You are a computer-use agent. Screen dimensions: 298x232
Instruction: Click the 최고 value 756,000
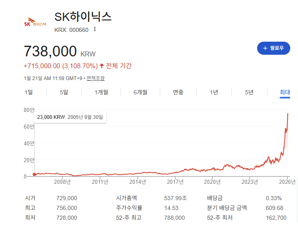[67, 208]
